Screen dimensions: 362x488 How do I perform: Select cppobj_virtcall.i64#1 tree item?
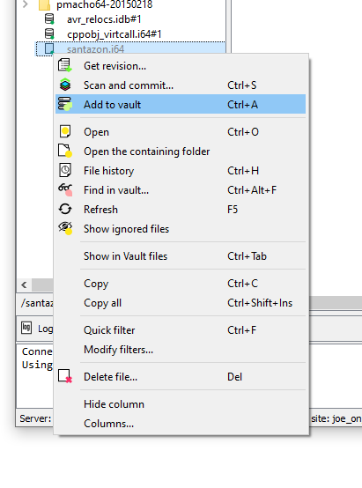click(x=114, y=34)
